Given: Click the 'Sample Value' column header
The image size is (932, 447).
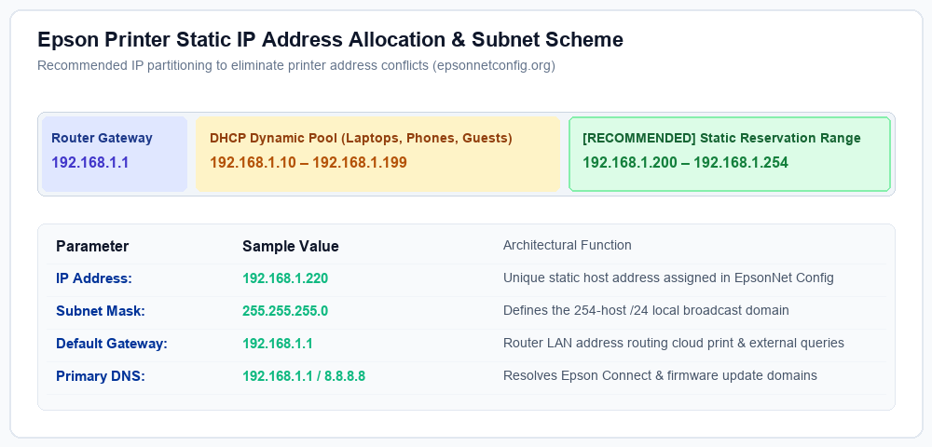Looking at the screenshot, I should click(291, 246).
